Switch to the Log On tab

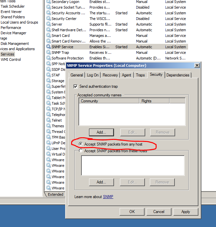tap(93, 75)
